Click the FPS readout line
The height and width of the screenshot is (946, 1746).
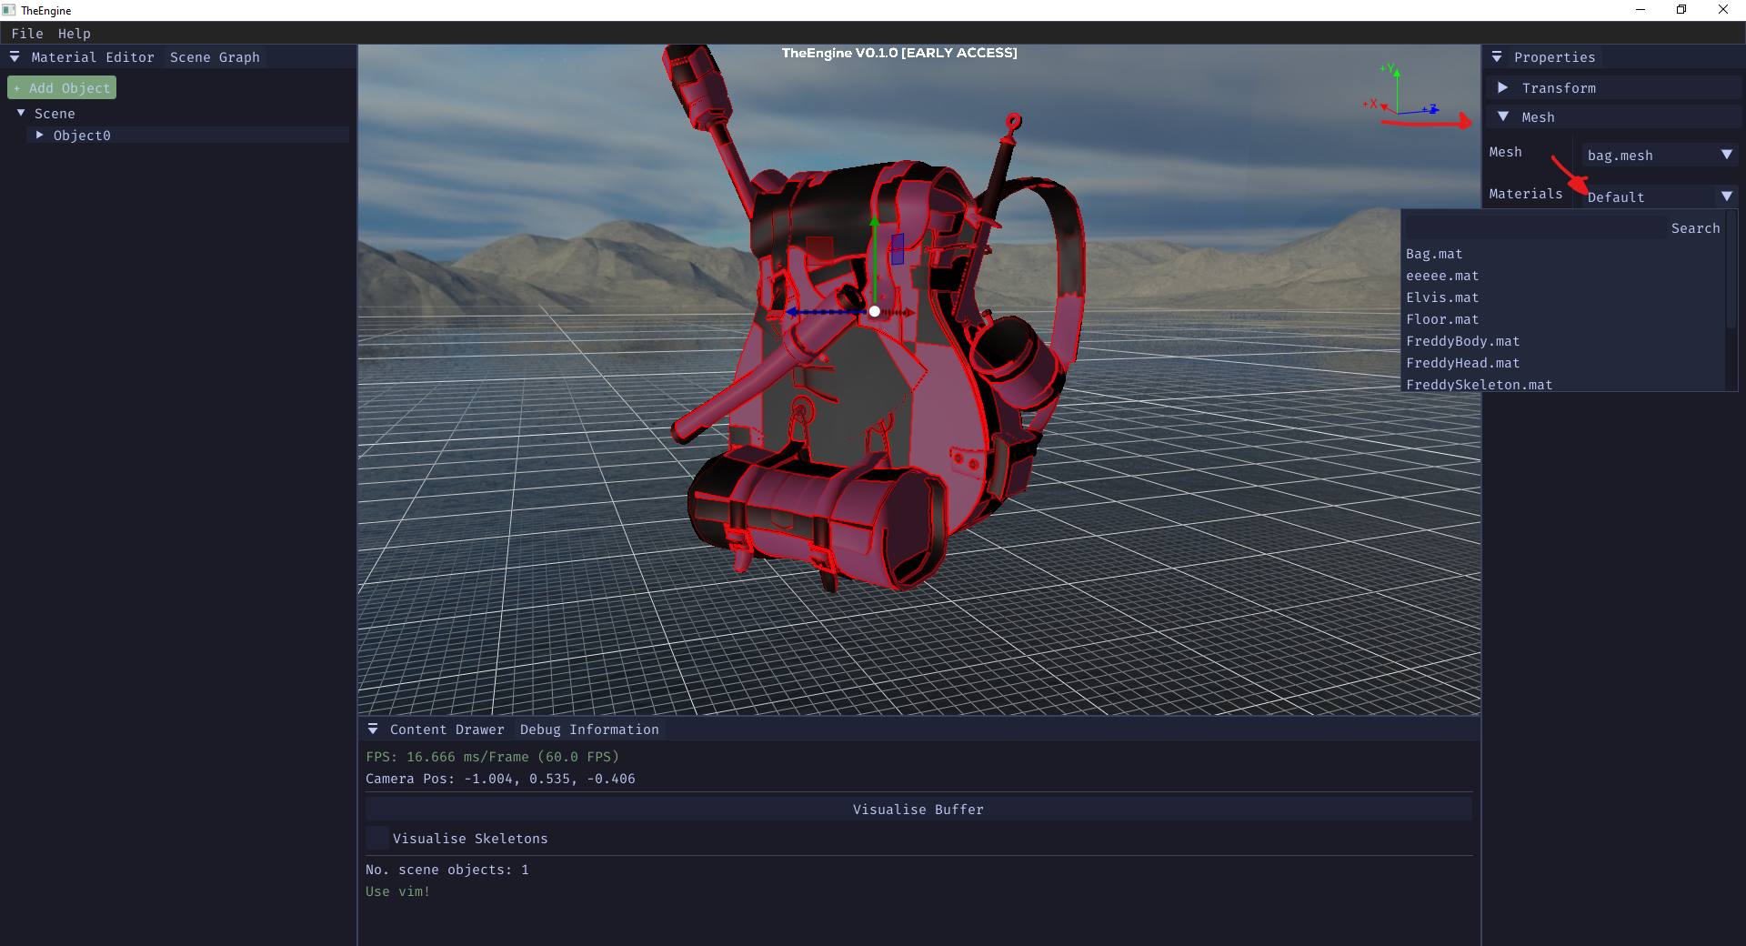[492, 757]
